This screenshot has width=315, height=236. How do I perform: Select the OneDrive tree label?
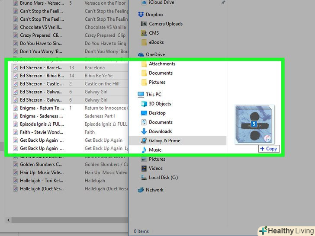(155, 54)
